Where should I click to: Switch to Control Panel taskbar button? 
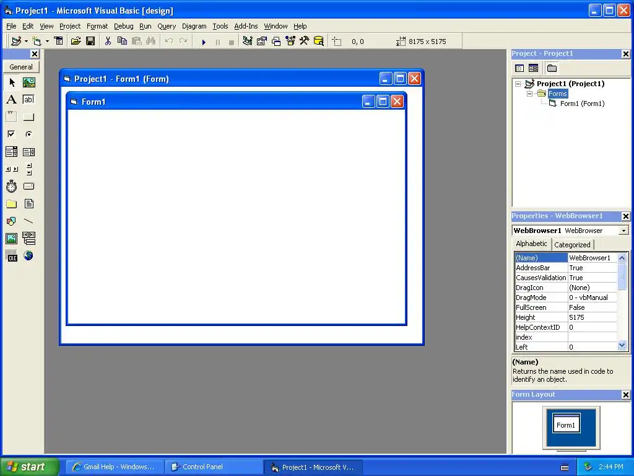click(214, 467)
